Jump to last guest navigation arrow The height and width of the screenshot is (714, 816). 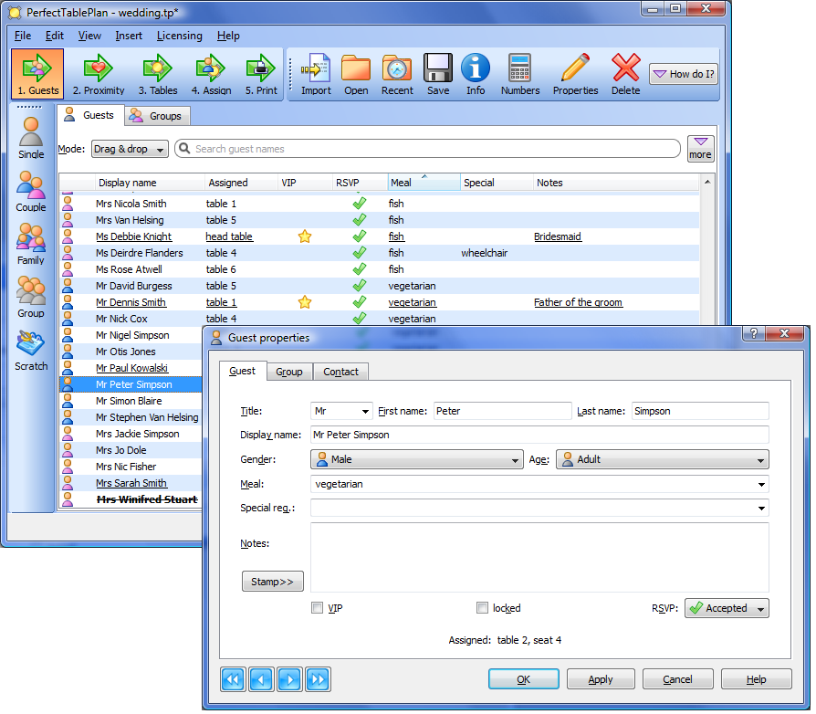pos(318,679)
